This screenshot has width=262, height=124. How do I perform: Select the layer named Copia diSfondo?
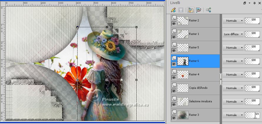click(198, 88)
